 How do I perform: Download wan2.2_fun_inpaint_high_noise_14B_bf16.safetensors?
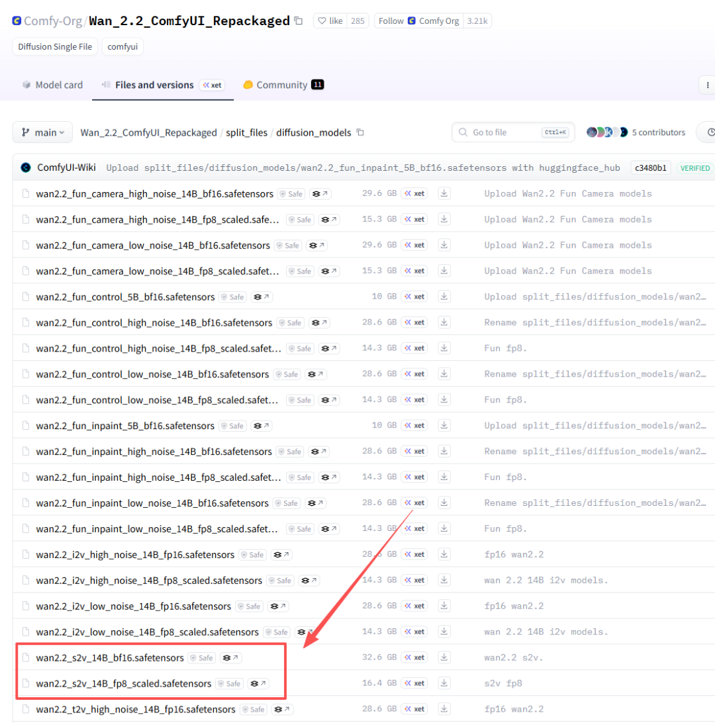(x=444, y=451)
